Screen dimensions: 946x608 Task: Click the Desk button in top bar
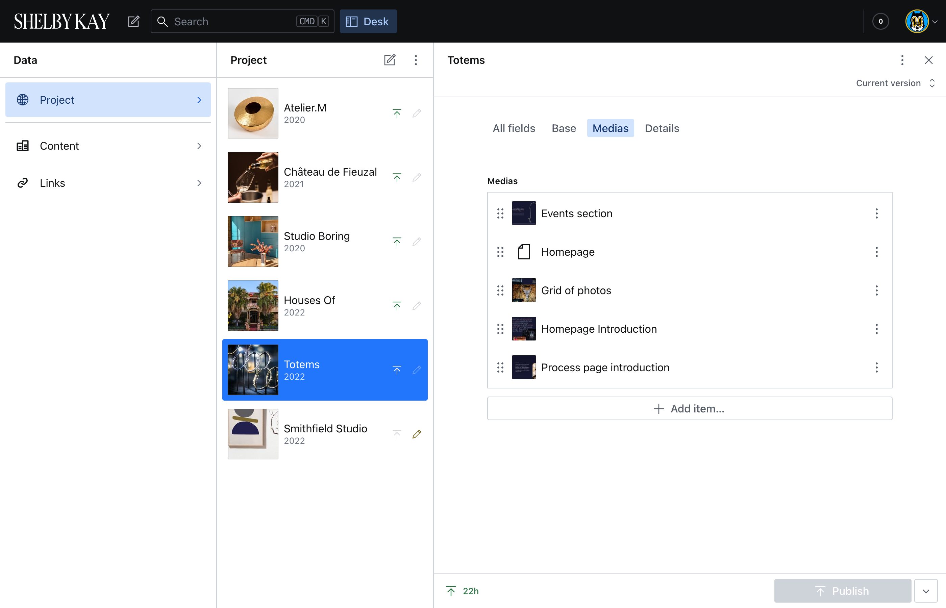coord(368,21)
